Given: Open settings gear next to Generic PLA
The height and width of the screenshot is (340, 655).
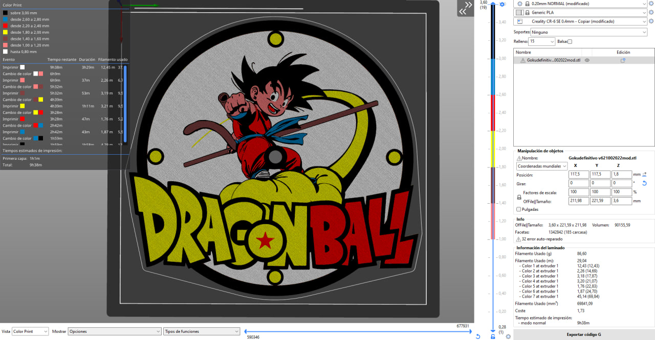Looking at the screenshot, I should (651, 12).
